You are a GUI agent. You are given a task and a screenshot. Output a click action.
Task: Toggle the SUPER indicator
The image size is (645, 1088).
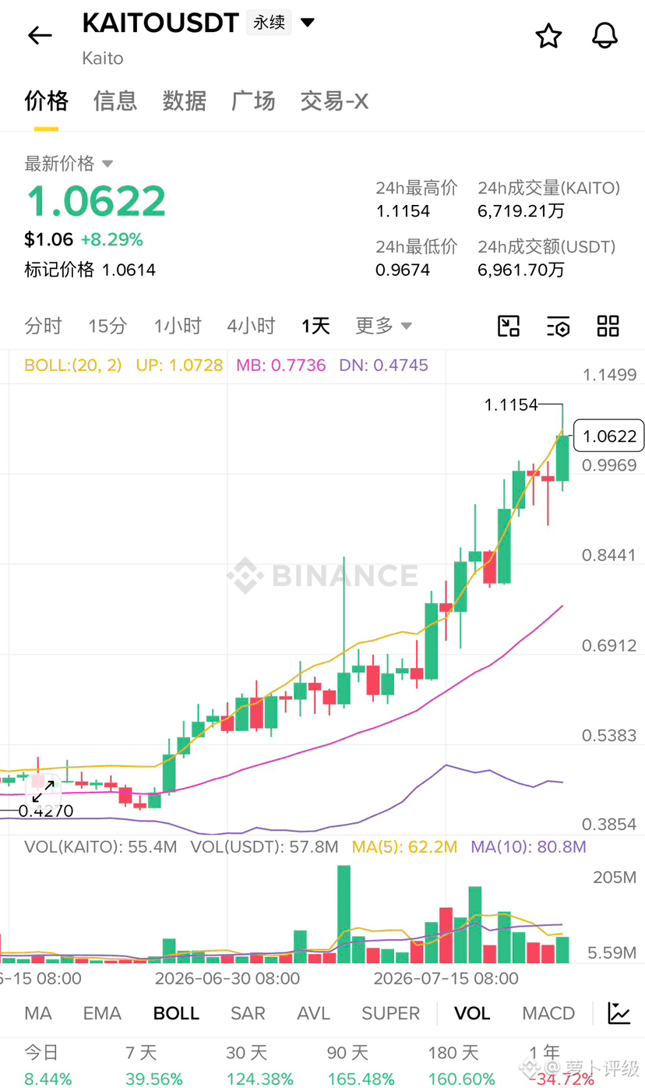click(390, 1013)
